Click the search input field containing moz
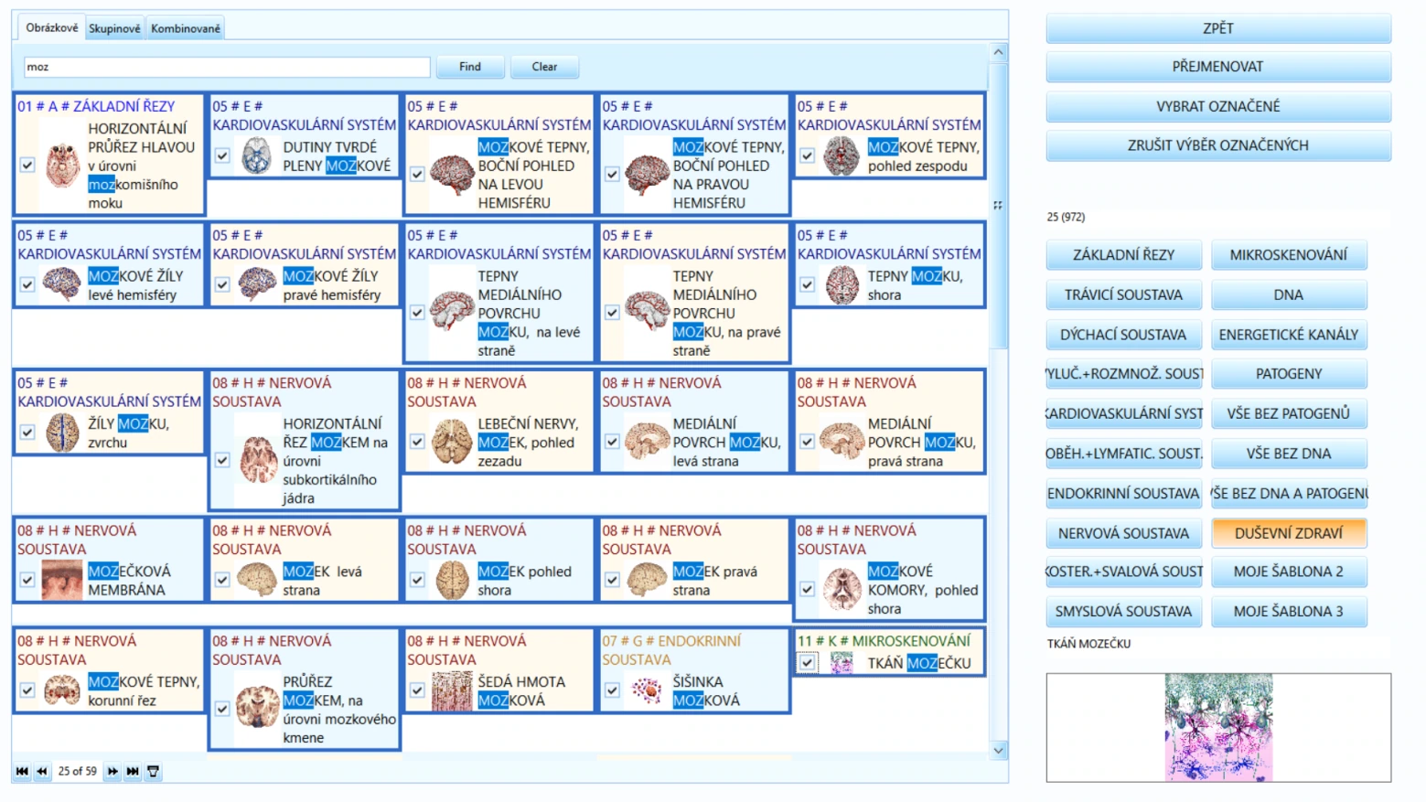This screenshot has height=802, width=1426. (x=227, y=67)
